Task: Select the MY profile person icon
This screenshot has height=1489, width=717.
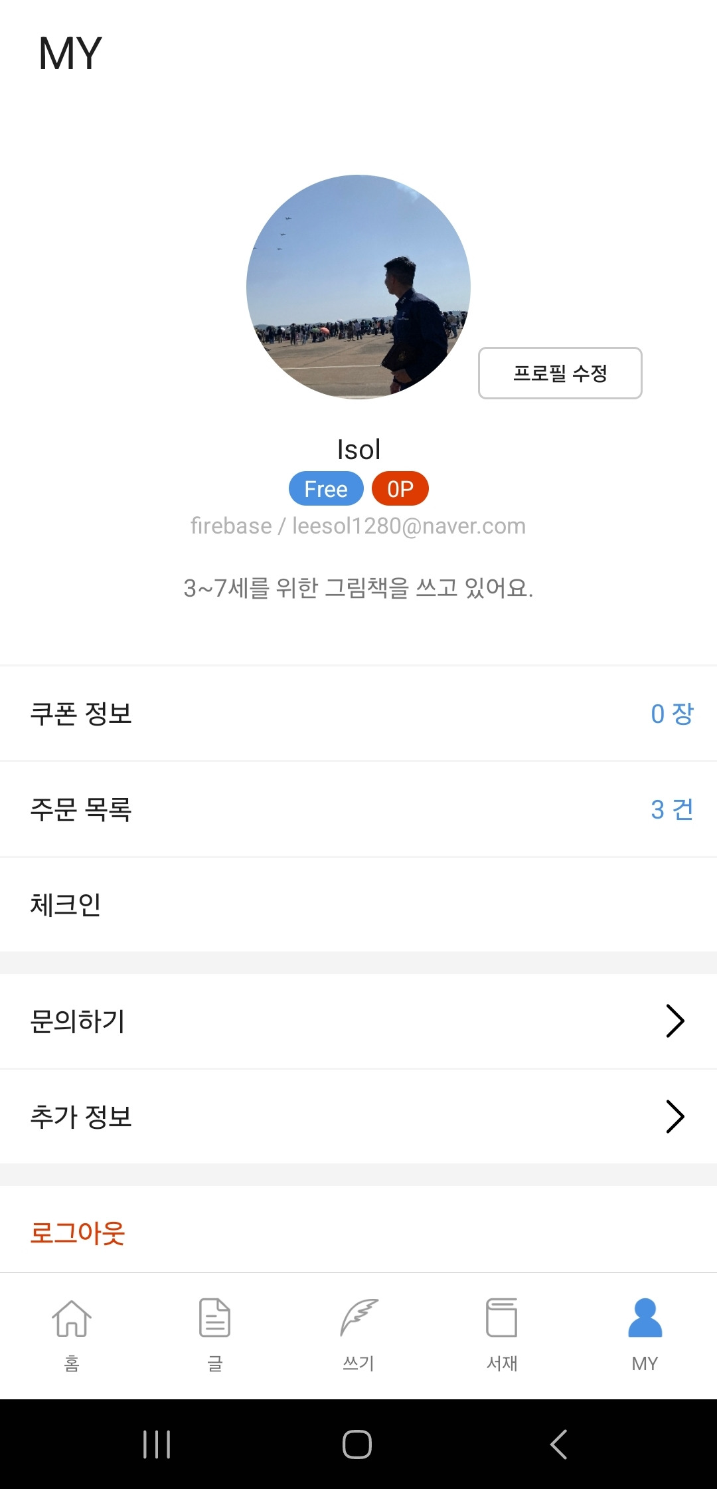Action: (x=645, y=1318)
